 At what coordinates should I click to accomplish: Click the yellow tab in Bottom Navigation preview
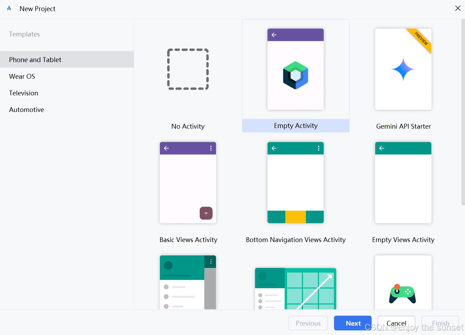tap(295, 217)
